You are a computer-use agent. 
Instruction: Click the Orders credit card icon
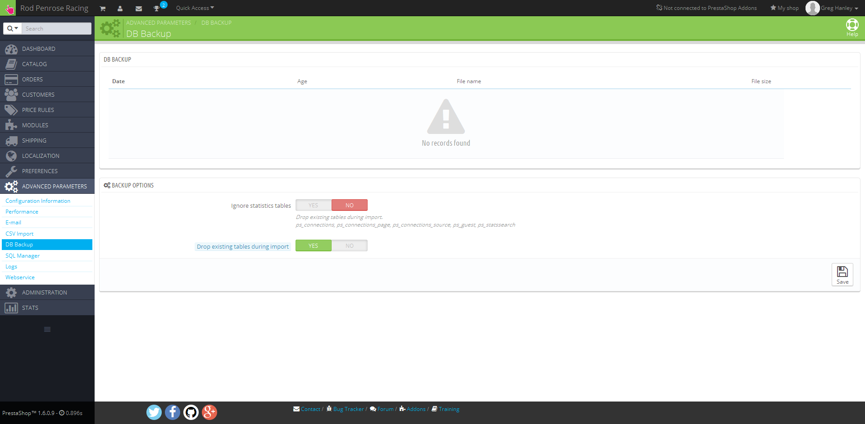tap(11, 80)
